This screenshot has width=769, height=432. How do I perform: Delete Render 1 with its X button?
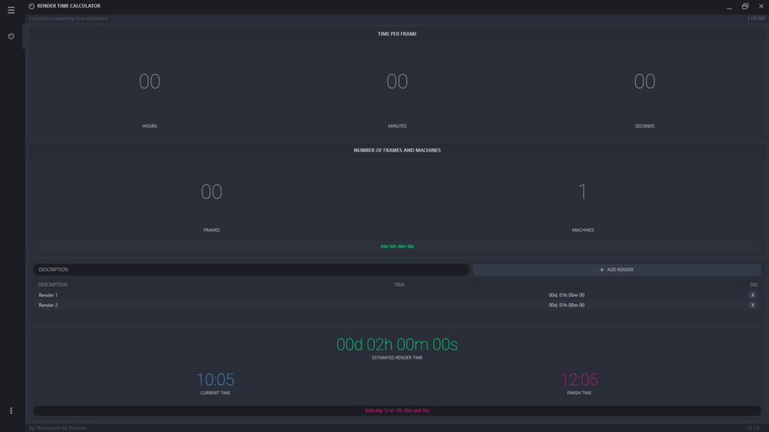click(x=752, y=295)
